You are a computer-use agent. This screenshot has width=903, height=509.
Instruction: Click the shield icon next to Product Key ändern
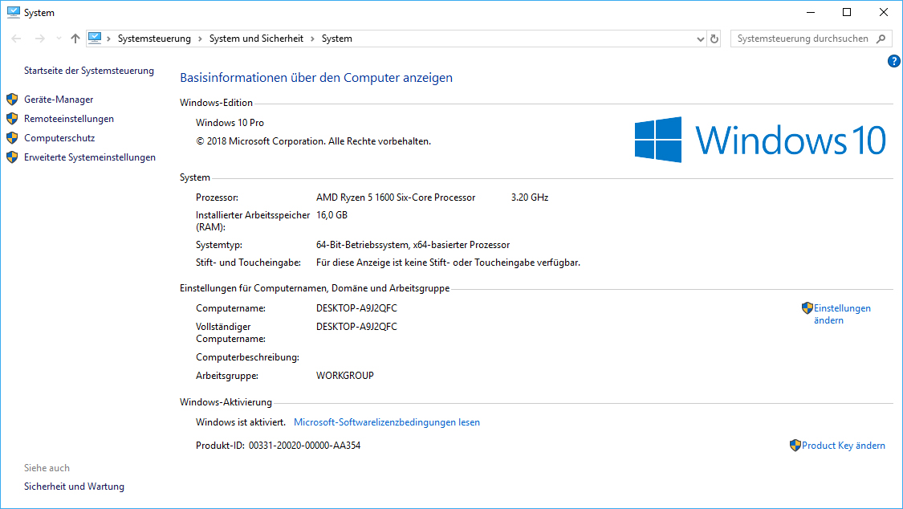(x=795, y=445)
